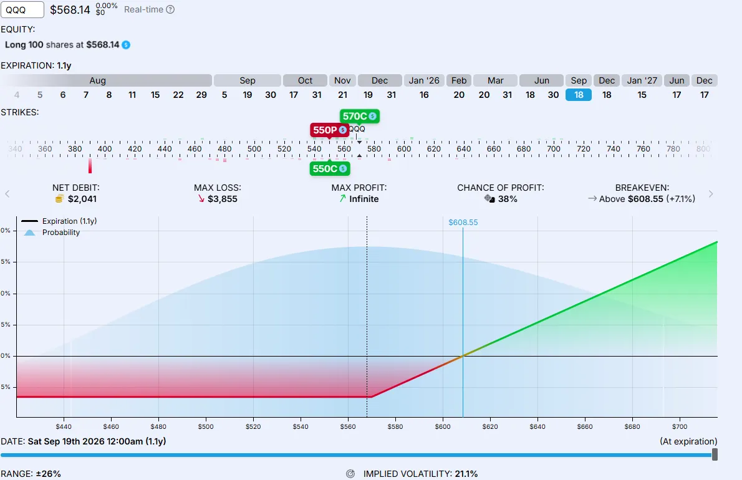The width and height of the screenshot is (742, 480).
Task: Select the Dec 18 expiration date
Action: click(607, 95)
